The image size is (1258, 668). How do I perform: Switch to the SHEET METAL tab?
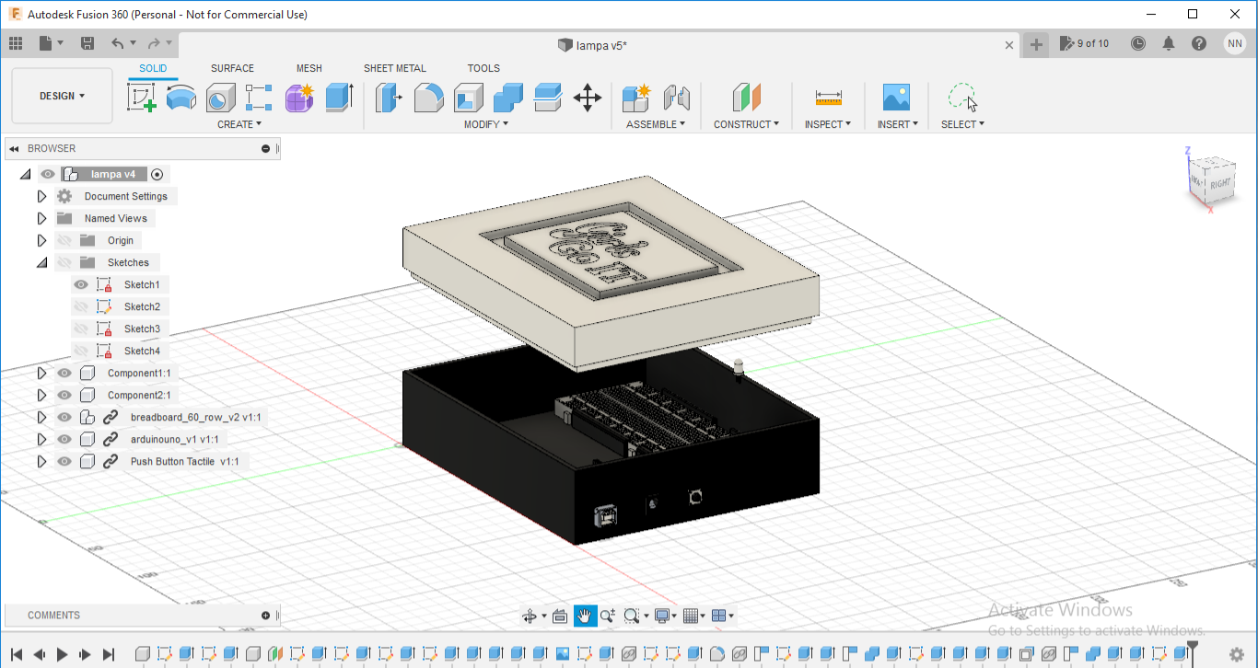(x=395, y=68)
